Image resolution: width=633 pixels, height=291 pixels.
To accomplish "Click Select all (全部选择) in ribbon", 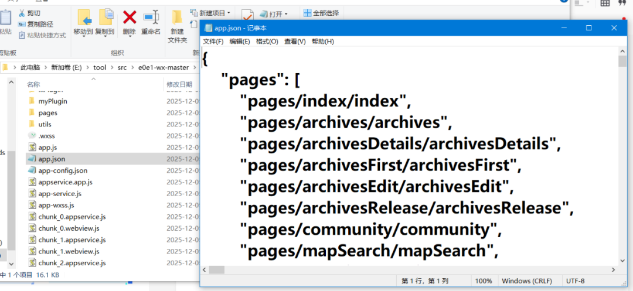I will coord(326,13).
